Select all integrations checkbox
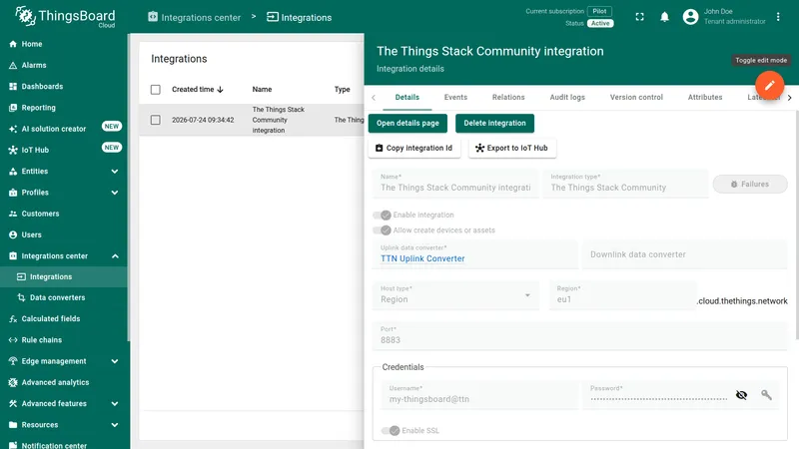 [156, 90]
